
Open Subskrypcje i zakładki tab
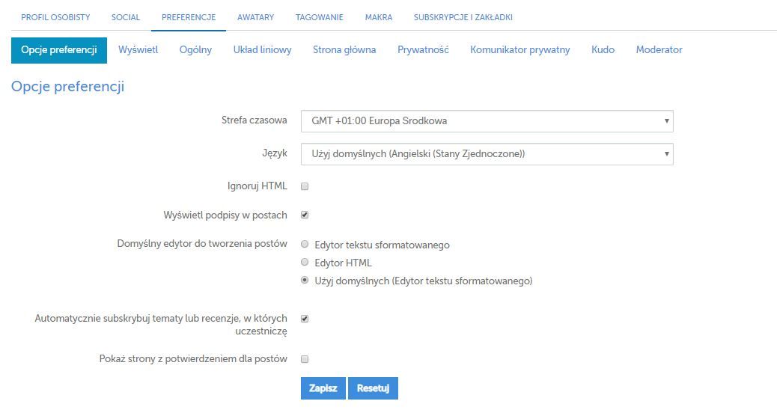(x=463, y=17)
